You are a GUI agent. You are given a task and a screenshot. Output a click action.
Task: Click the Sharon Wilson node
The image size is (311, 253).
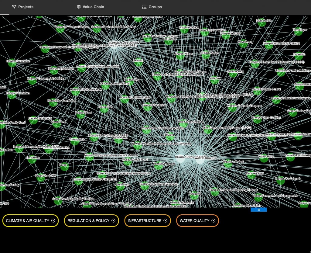pyautogui.click(x=180, y=56)
